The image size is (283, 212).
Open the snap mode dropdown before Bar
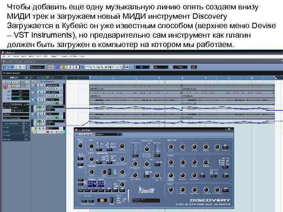click(143, 67)
